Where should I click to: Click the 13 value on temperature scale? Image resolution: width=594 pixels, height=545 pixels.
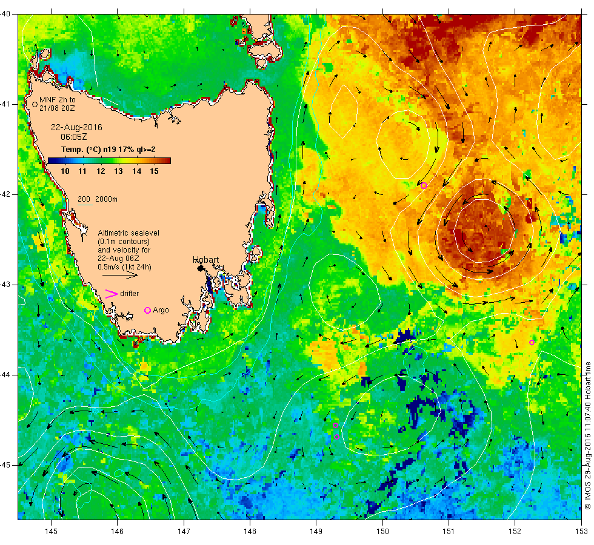click(119, 171)
